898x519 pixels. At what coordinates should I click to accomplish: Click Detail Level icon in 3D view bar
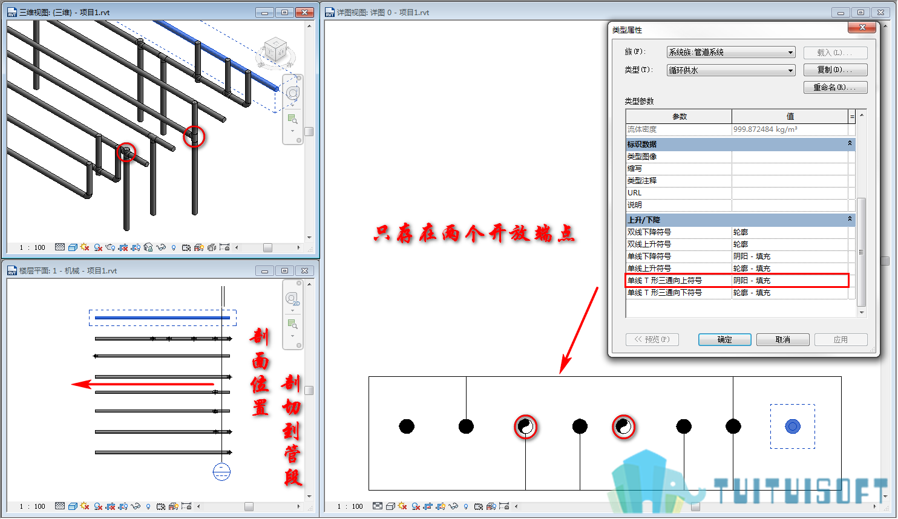pos(60,247)
